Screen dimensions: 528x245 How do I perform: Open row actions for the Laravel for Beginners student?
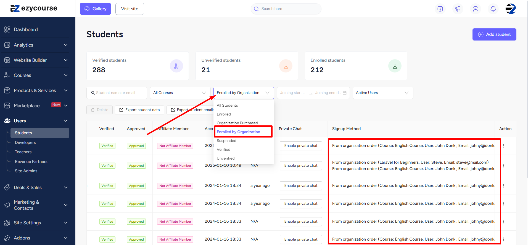[x=504, y=166]
